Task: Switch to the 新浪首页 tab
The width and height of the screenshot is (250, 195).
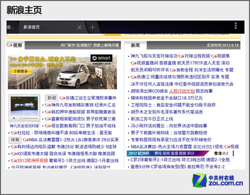Action: point(31,27)
